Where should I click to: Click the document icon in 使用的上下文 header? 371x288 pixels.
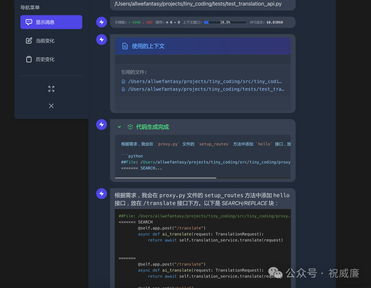pyautogui.click(x=125, y=46)
